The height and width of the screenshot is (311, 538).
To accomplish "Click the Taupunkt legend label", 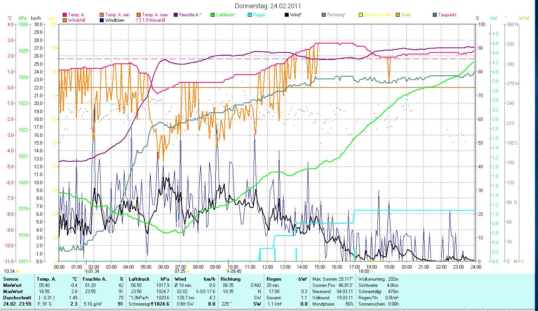I will pyautogui.click(x=447, y=15).
